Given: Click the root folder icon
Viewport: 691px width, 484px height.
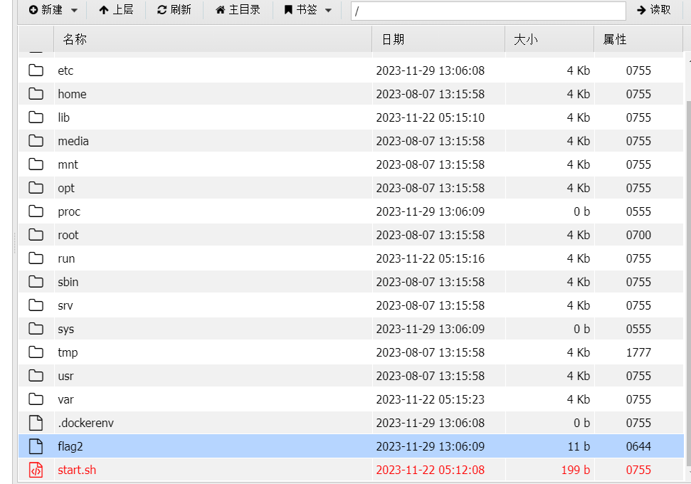Looking at the screenshot, I should (36, 235).
